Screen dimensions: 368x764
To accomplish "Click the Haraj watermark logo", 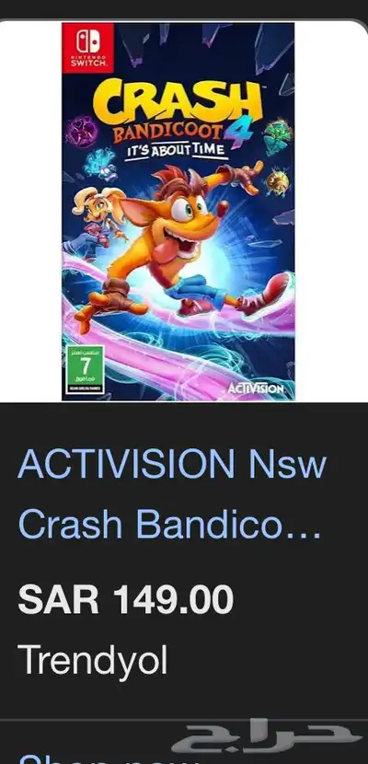I will (267, 740).
